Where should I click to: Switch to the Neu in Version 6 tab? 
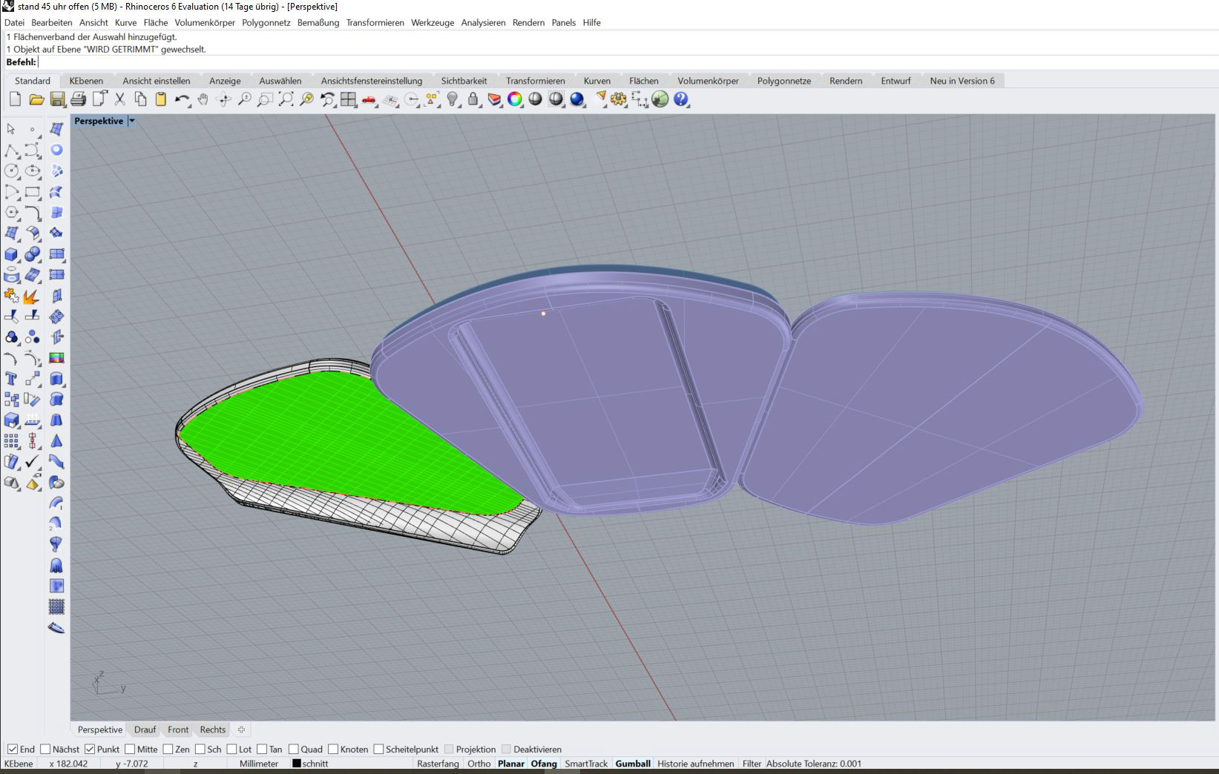962,81
